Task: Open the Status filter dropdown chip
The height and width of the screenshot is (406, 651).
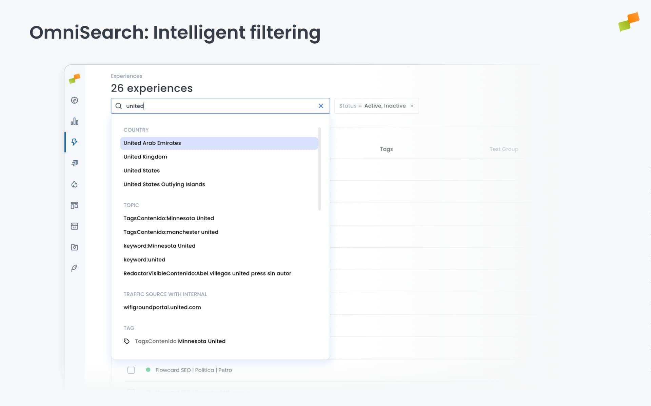Action: click(x=372, y=106)
